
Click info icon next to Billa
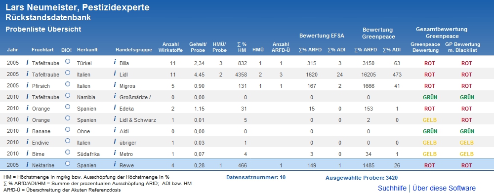(115, 63)
